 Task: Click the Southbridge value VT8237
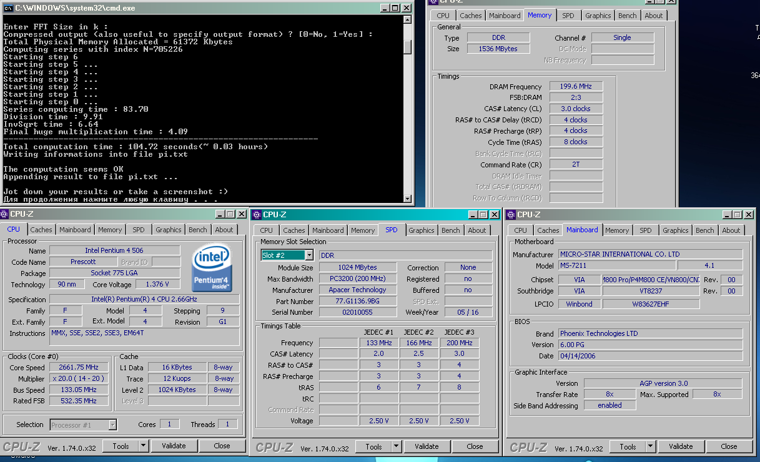click(650, 291)
